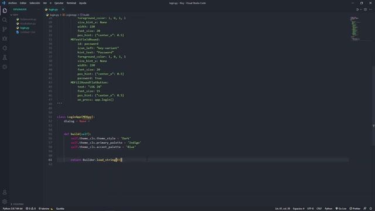The height and width of the screenshot is (211, 375).
Task: Click the VS Code logo in the title bar
Action: tap(4, 3)
